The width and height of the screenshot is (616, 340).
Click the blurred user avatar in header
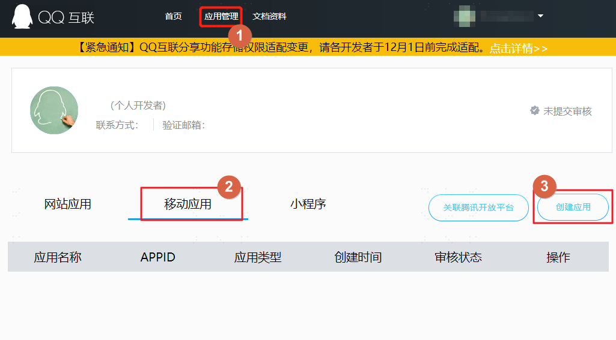coord(465,16)
